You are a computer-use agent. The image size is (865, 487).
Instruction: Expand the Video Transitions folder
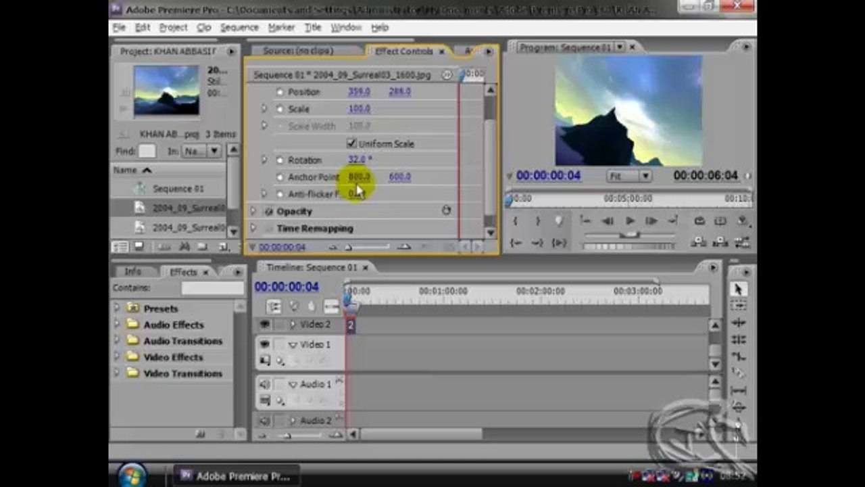117,373
